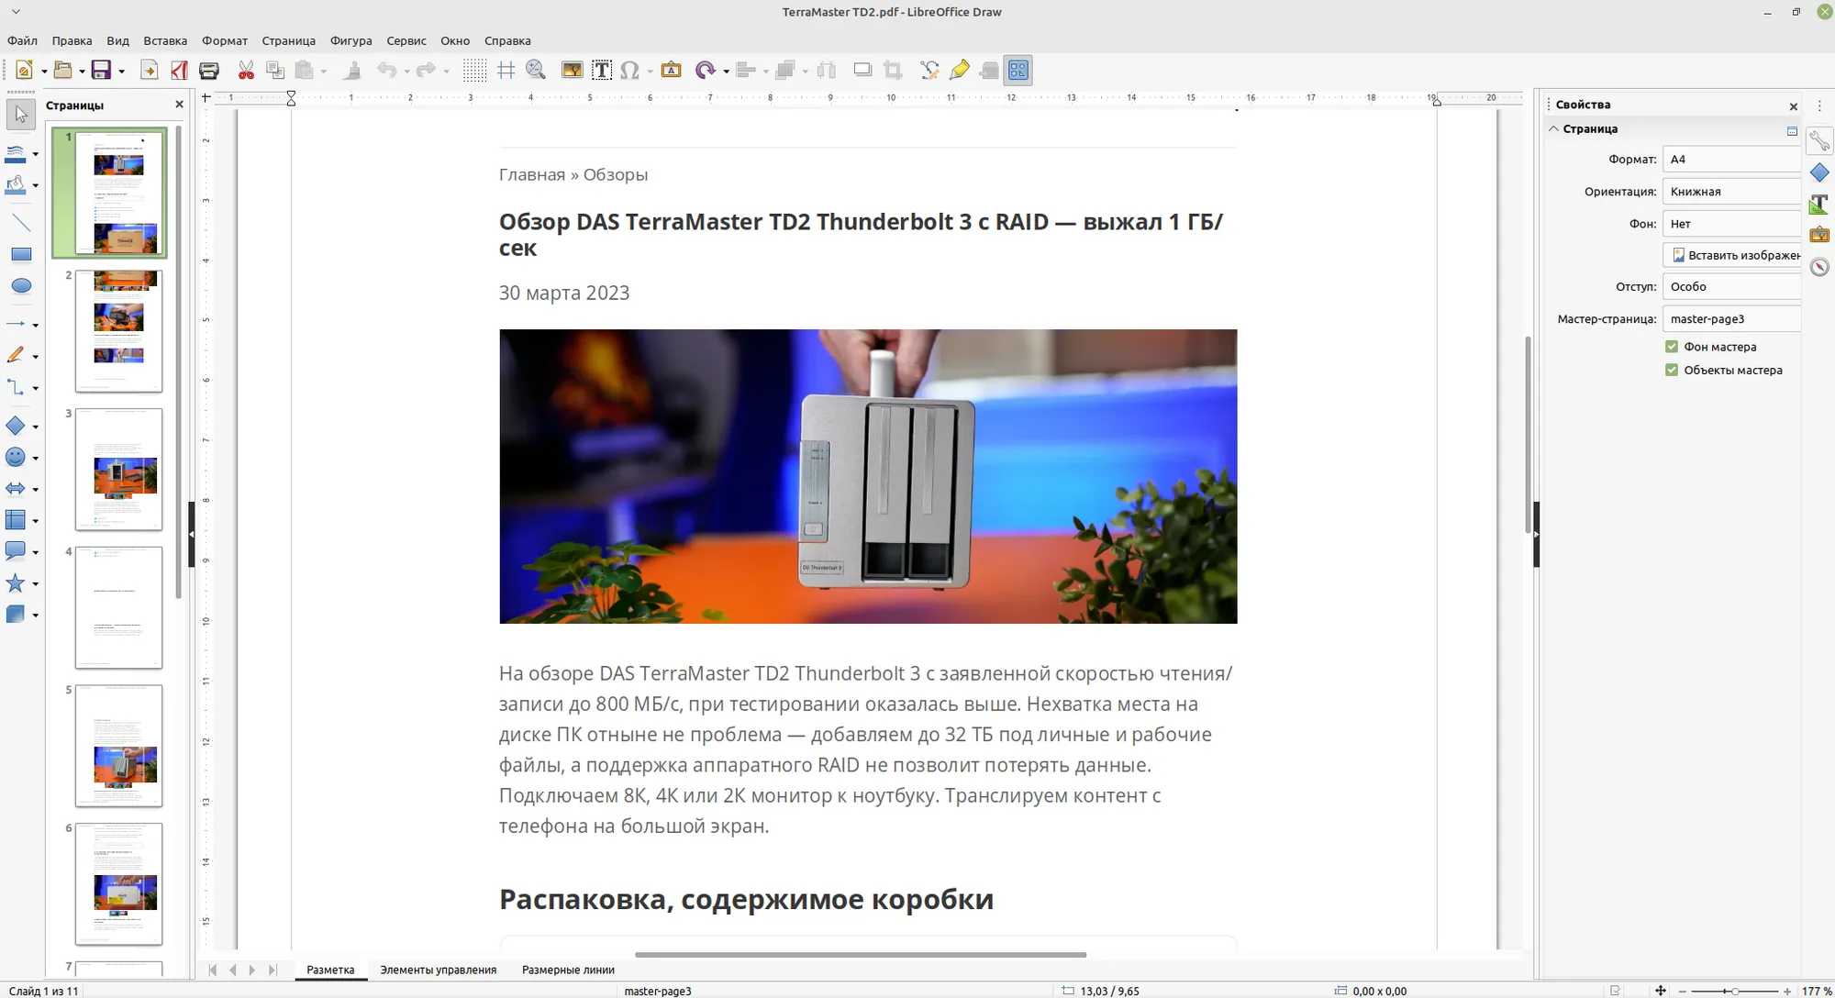1835x998 pixels.
Task: Click the fit page to window icon
Action: tap(1661, 992)
